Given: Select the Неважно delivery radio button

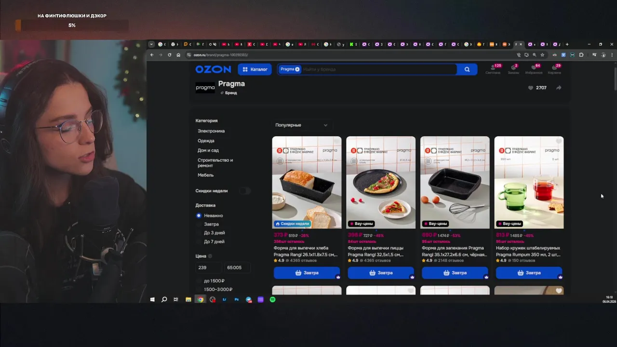Looking at the screenshot, I should pyautogui.click(x=199, y=215).
